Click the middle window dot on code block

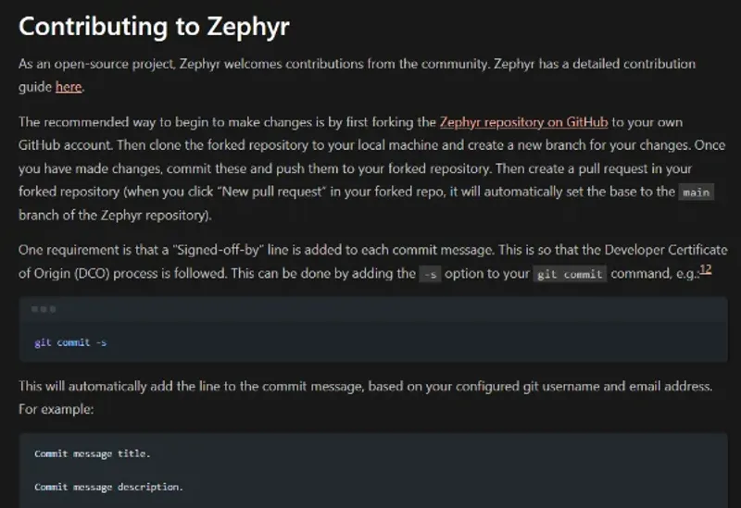point(44,309)
